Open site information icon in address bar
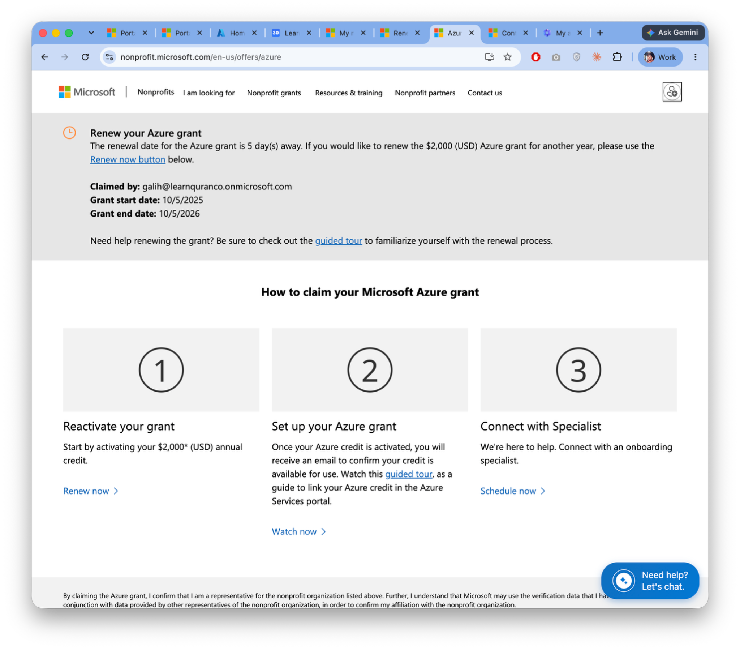Screen dimensions: 740x650 point(109,57)
